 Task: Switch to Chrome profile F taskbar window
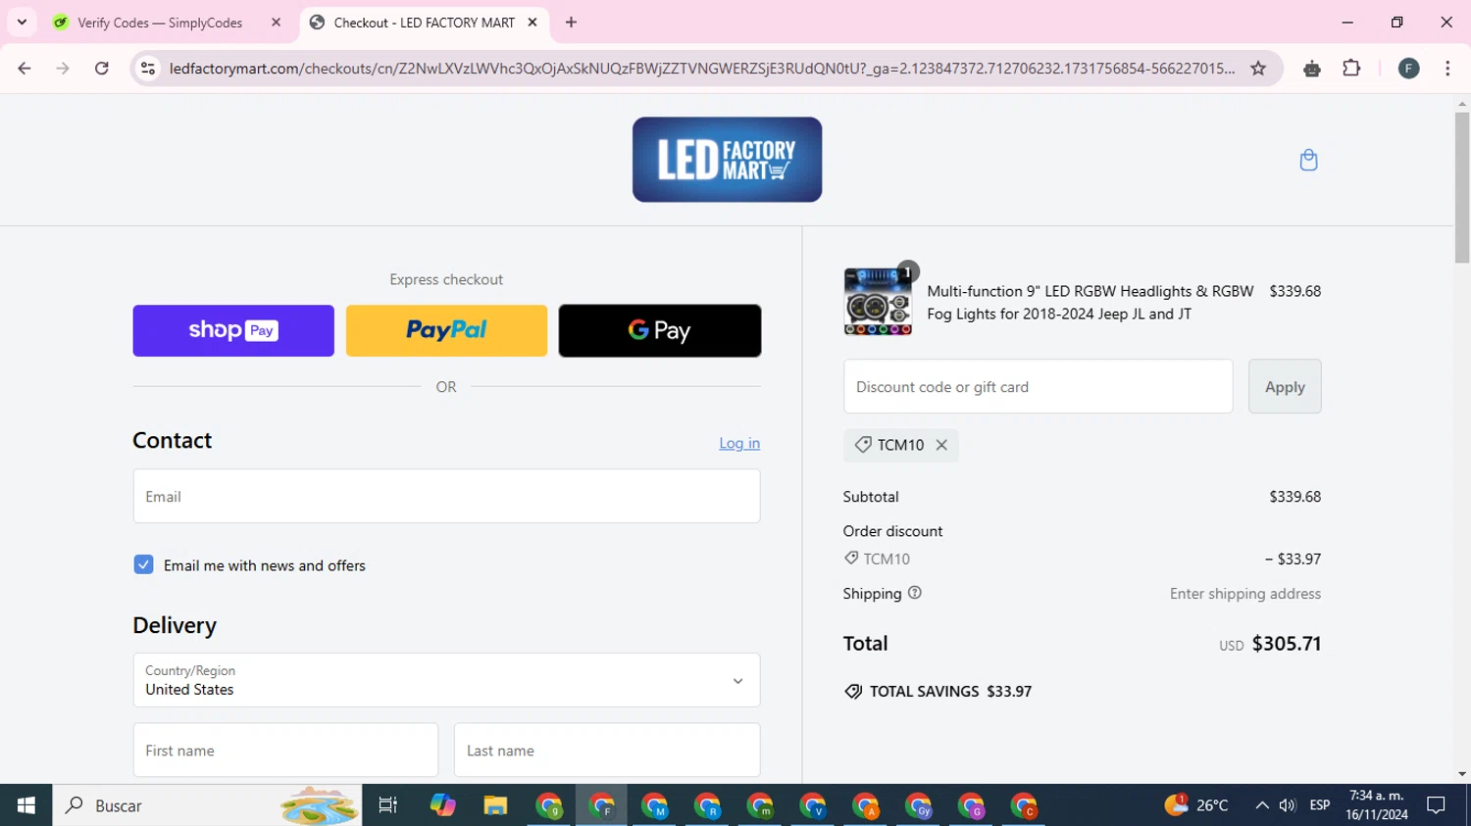pos(602,805)
